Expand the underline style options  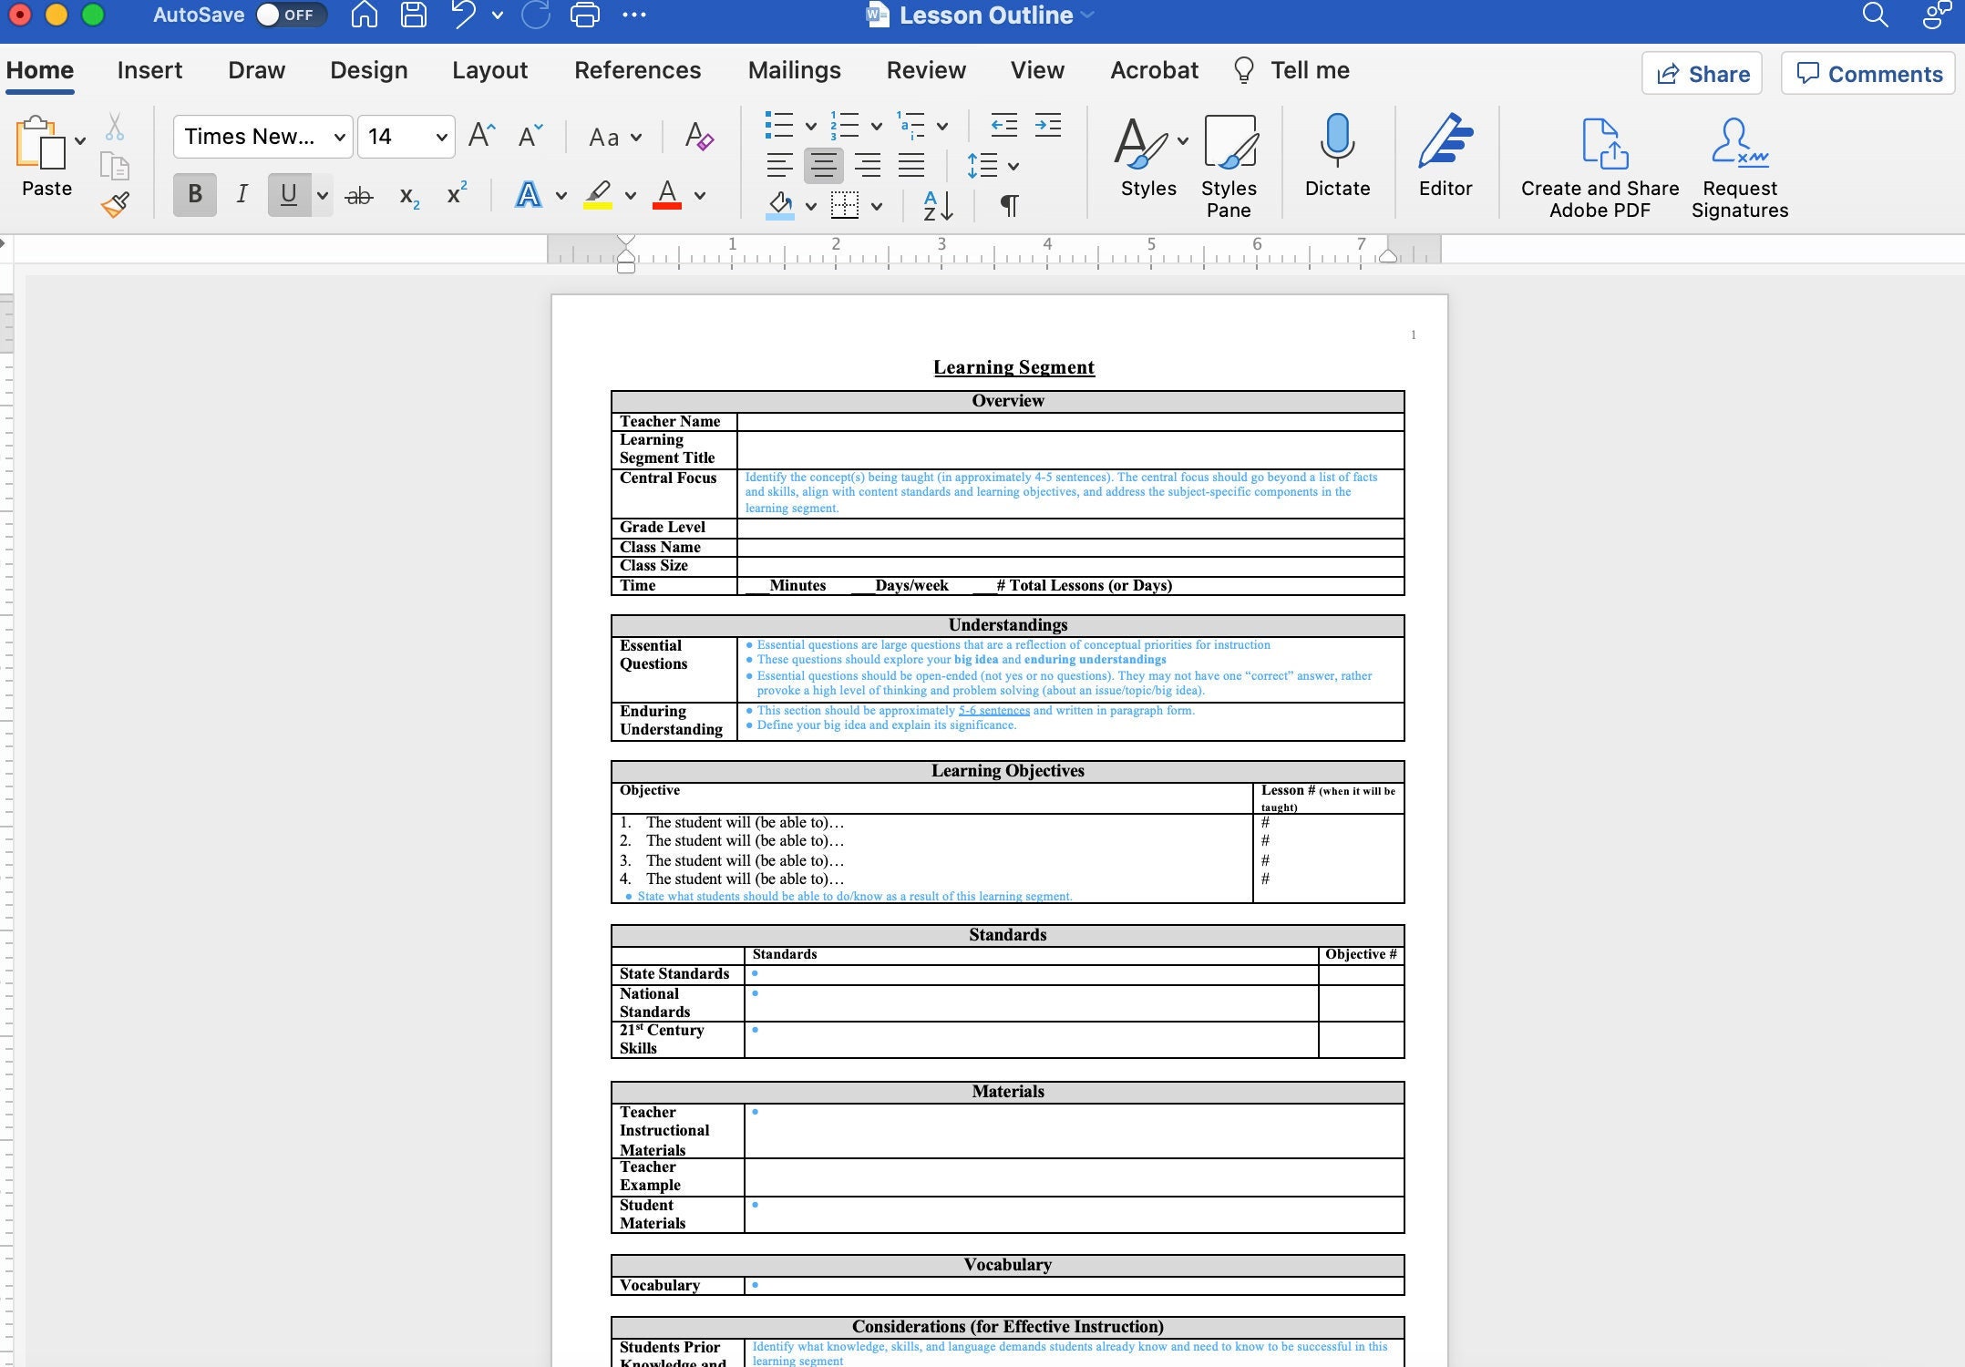323,194
